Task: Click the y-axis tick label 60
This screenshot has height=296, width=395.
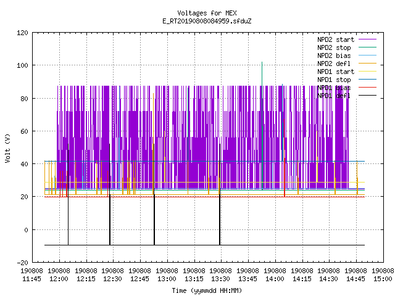Action: [x=24, y=131]
